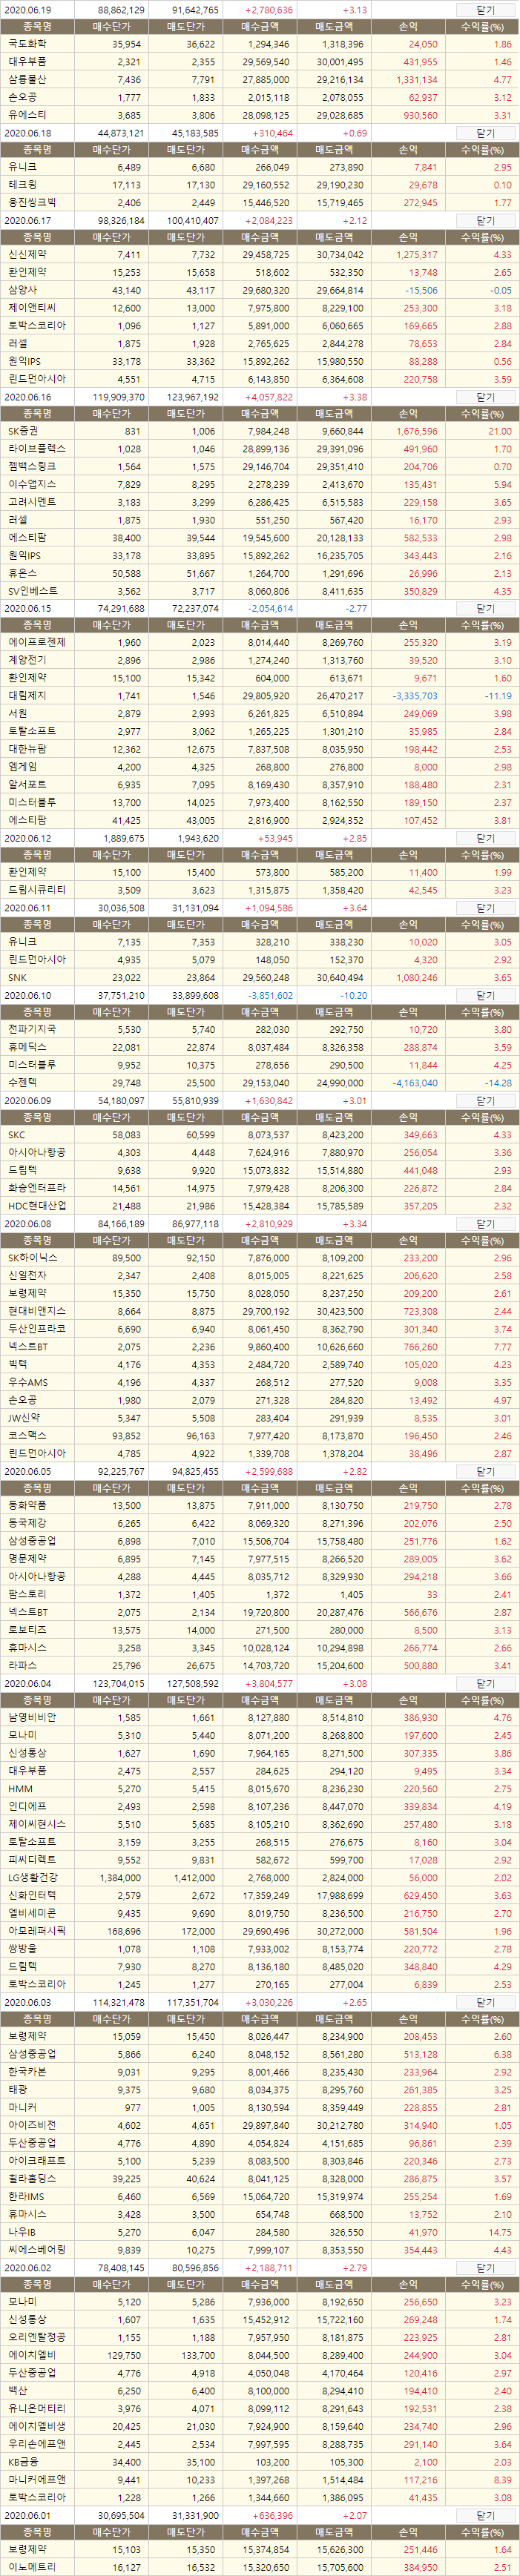Click the HDC현대산업 stock name
Image resolution: width=520 pixels, height=2576 pixels.
[37, 1206]
